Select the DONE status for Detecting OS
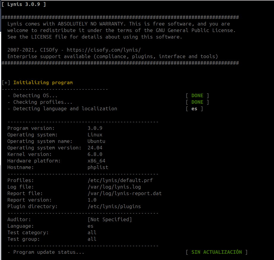This screenshot has width=274, height=260. pos(197,96)
